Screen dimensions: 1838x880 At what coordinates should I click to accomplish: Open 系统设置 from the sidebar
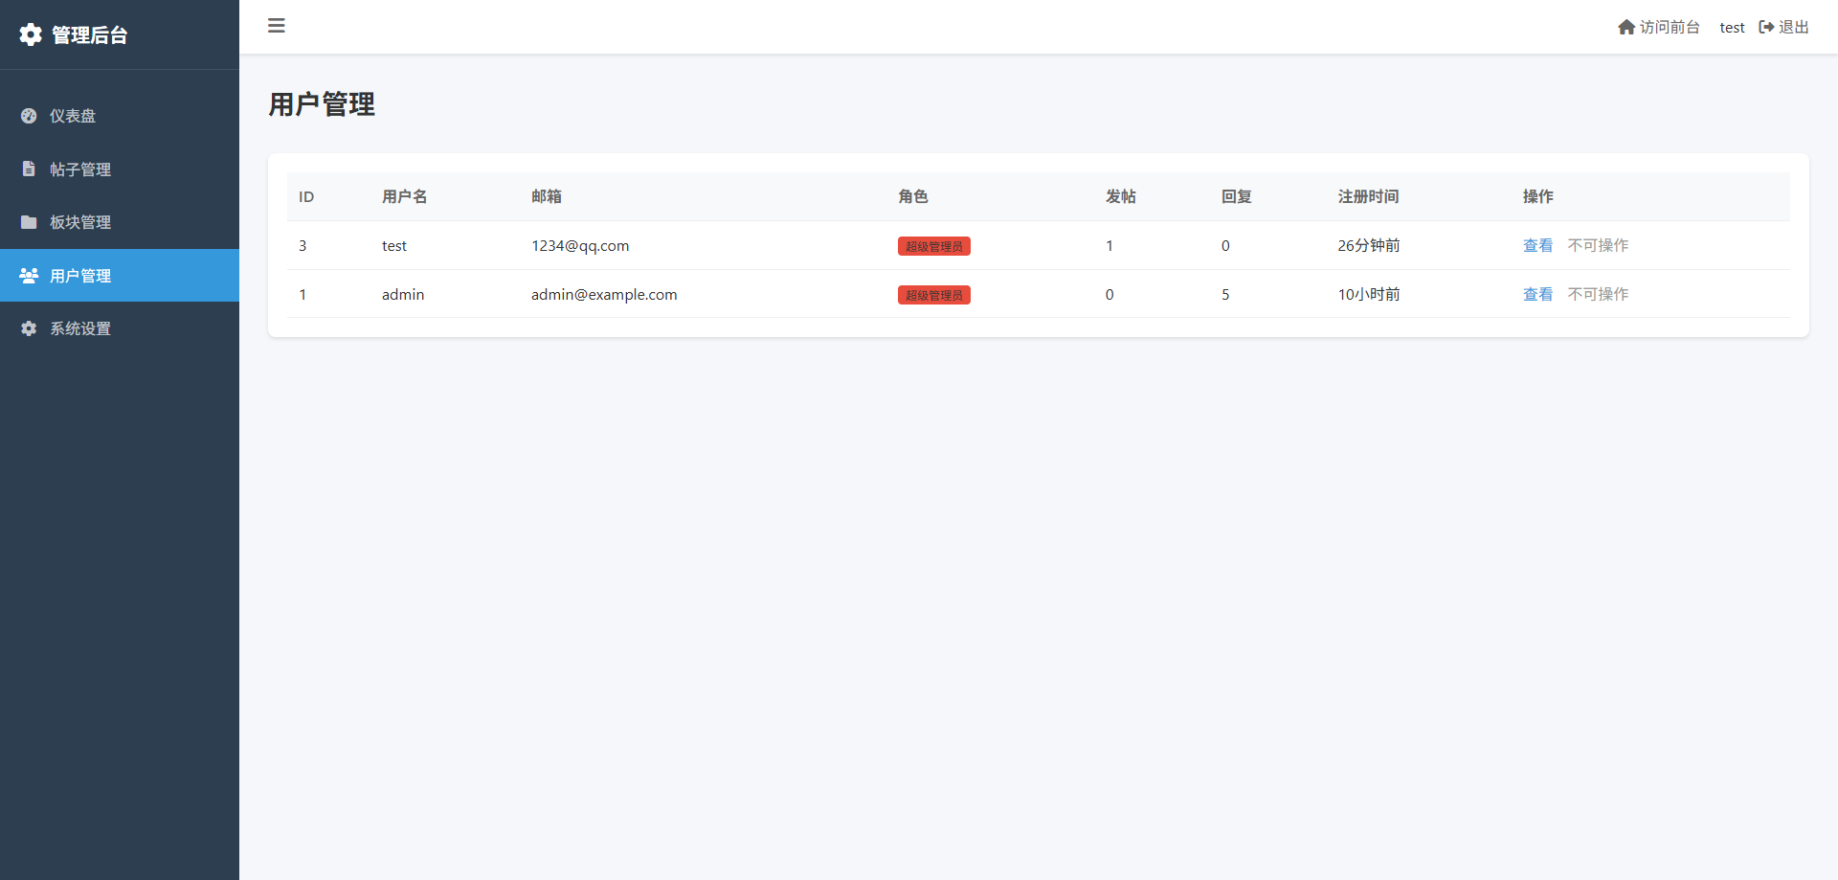coord(80,328)
